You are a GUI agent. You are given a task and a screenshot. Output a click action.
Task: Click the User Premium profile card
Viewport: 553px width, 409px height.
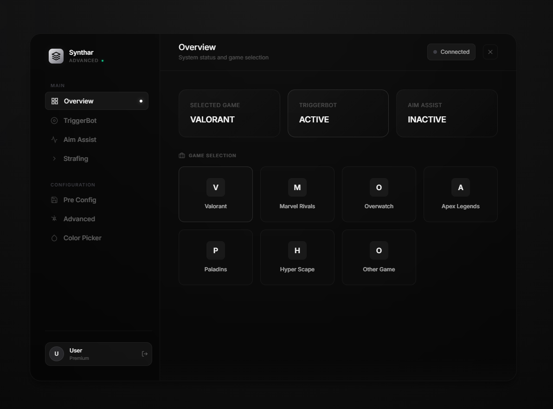click(98, 353)
